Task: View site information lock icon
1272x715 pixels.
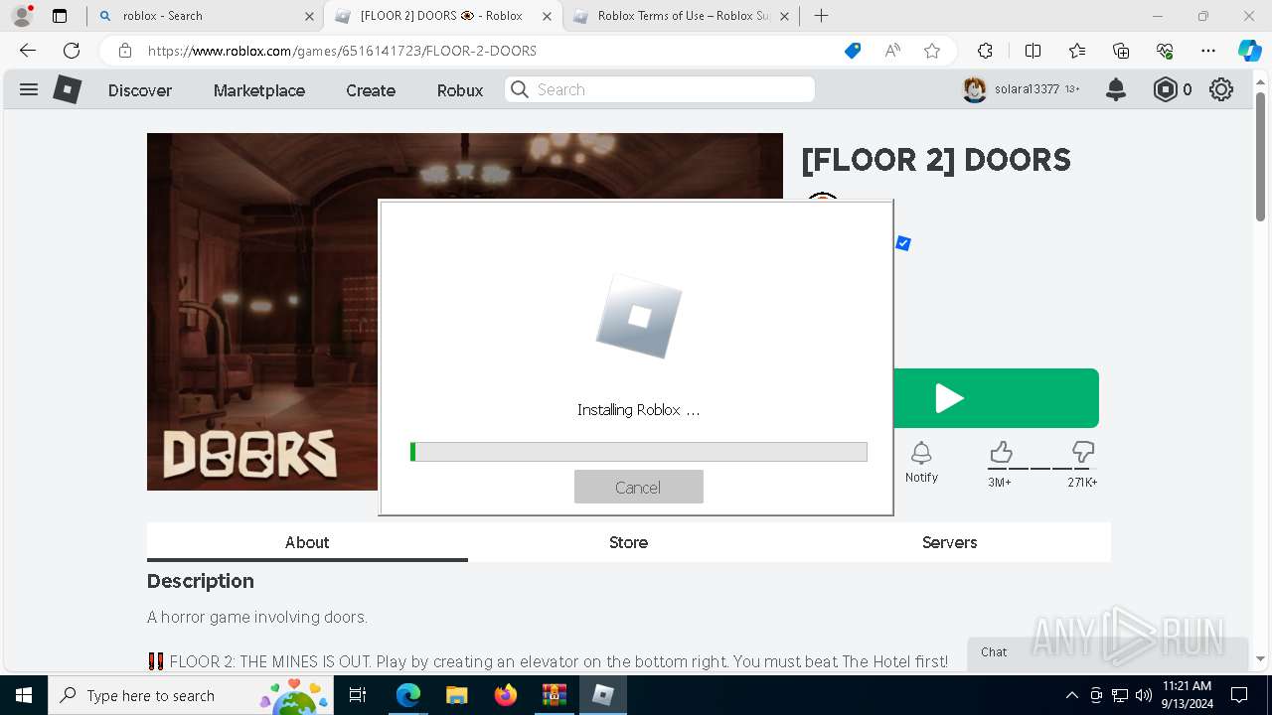Action: (x=125, y=51)
